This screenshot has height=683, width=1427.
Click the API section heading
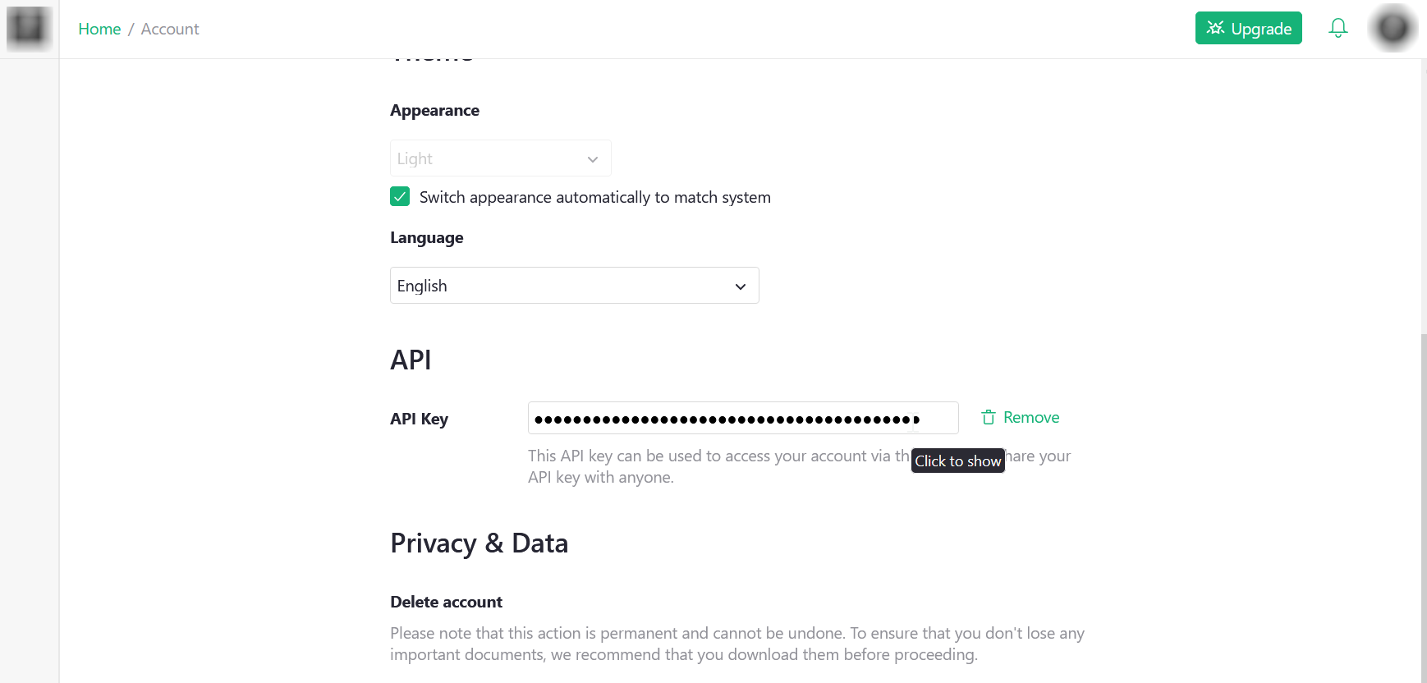[411, 360]
